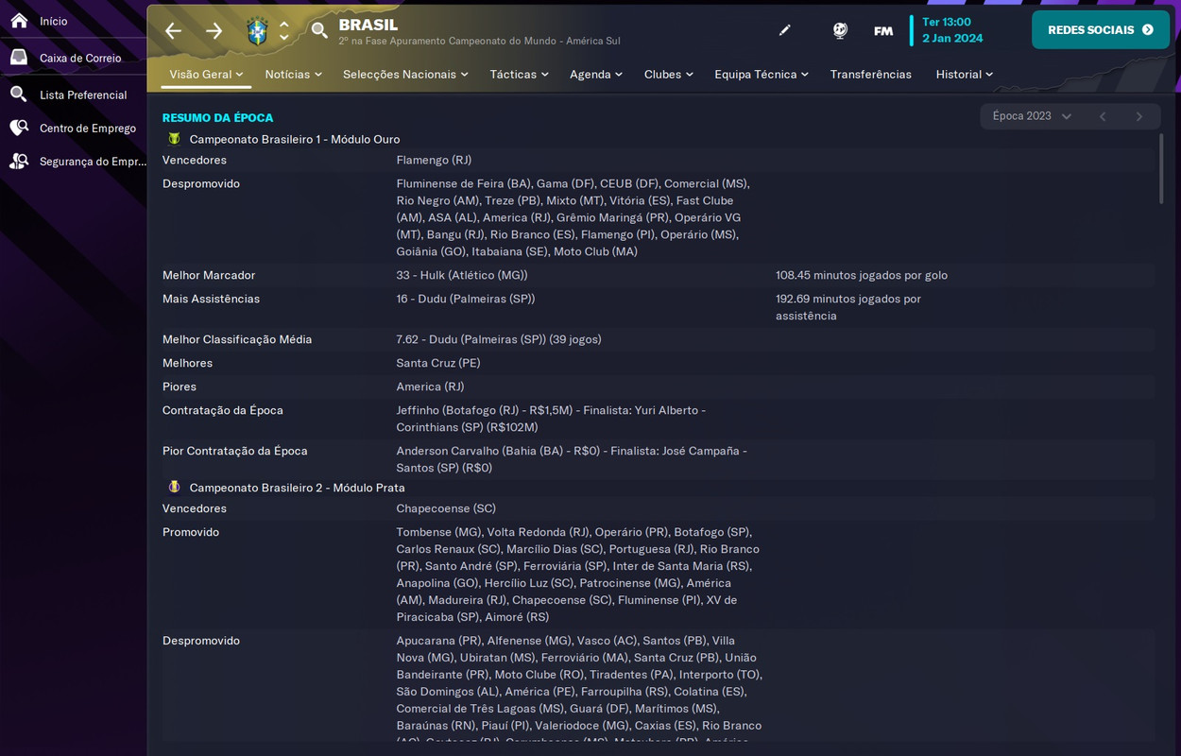Expand Equipa Técnica menu
The width and height of the screenshot is (1181, 756).
(x=762, y=74)
